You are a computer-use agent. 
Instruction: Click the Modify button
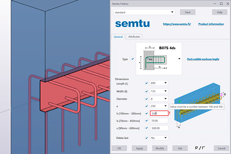pyautogui.click(x=160, y=148)
